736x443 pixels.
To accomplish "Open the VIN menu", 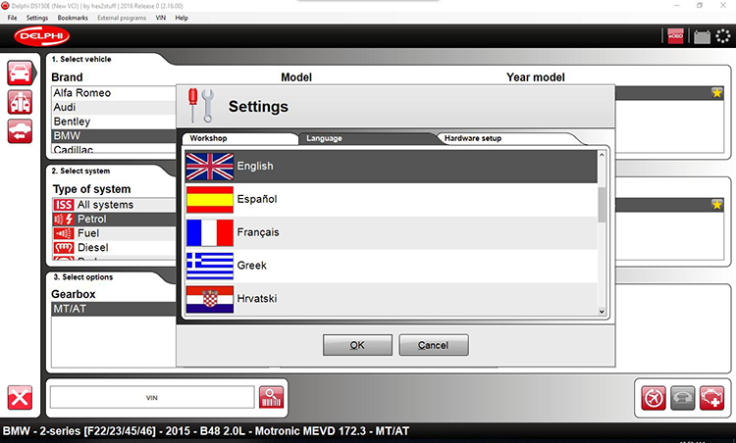I will tap(161, 18).
